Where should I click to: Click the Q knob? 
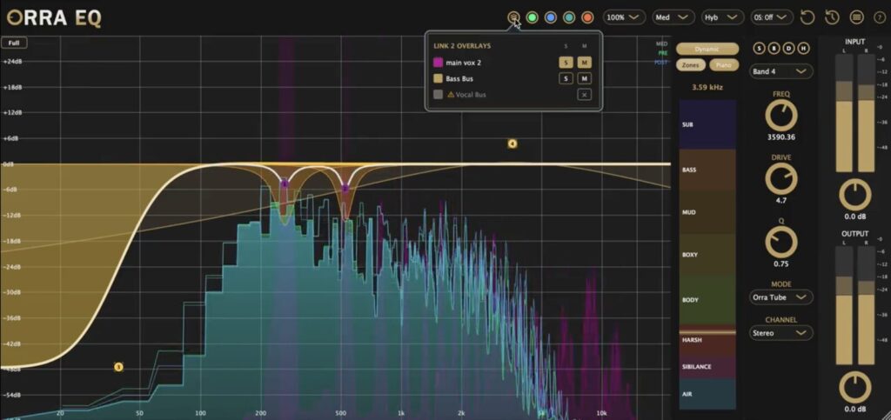click(x=781, y=242)
